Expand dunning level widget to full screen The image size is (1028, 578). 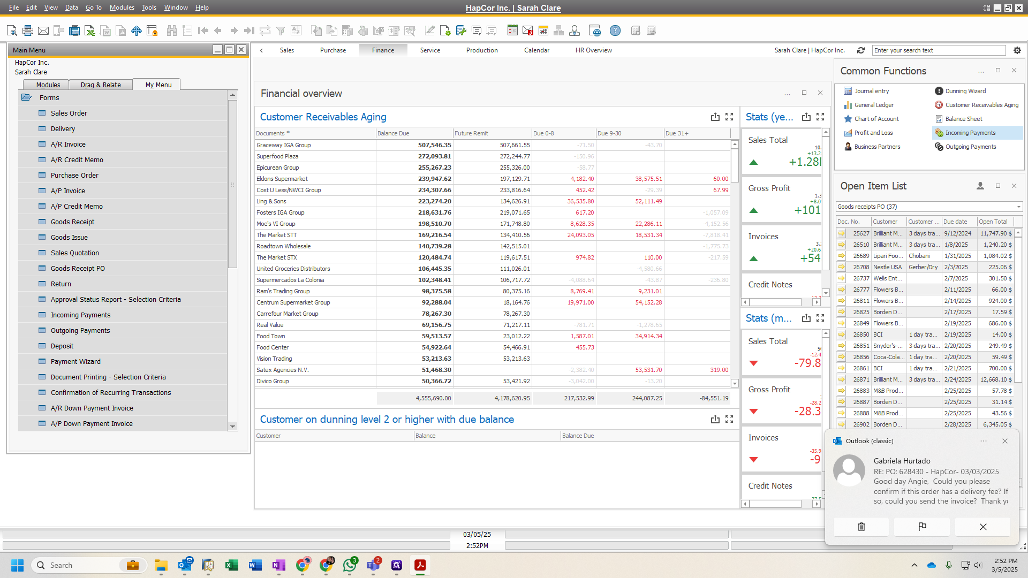pos(729,419)
